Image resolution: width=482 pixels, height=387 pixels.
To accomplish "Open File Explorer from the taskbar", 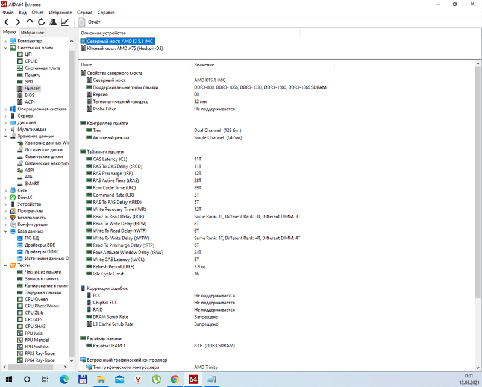I will click(x=101, y=379).
